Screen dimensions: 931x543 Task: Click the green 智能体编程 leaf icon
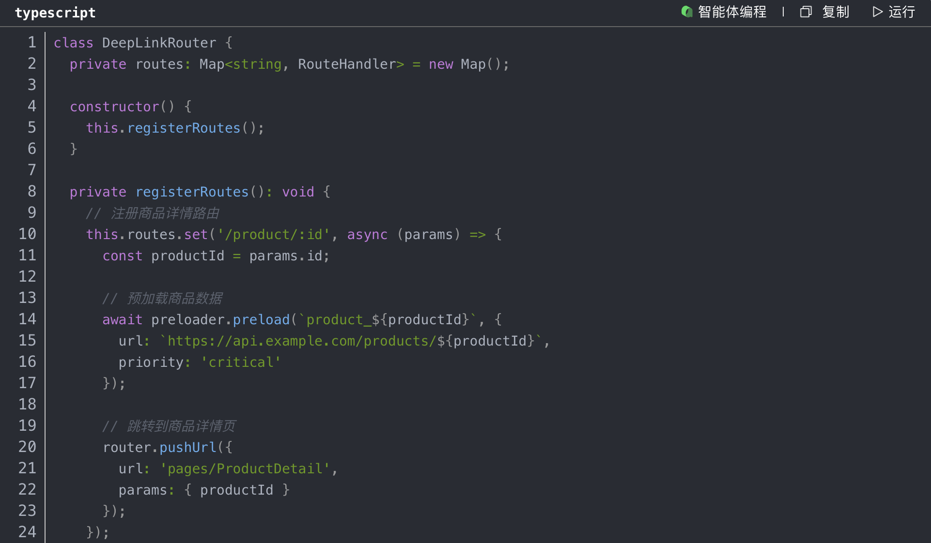point(686,12)
